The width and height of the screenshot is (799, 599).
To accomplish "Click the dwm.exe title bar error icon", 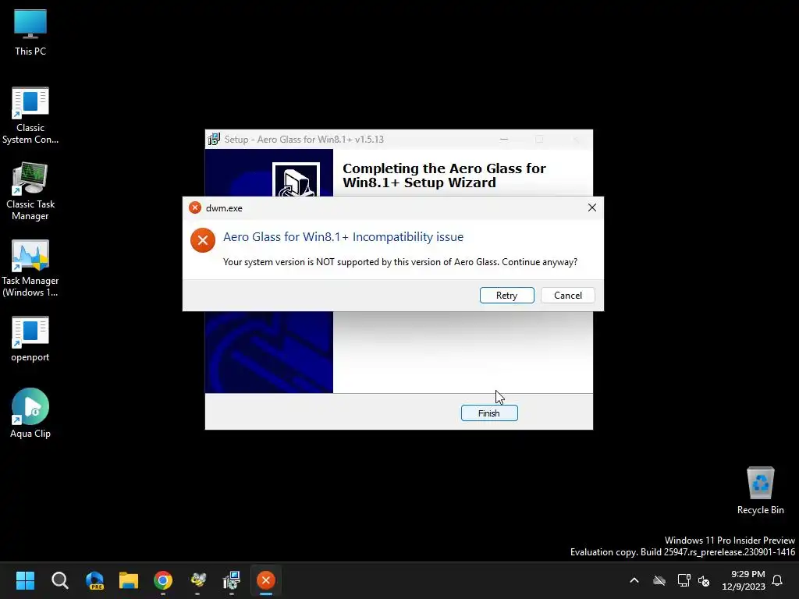I will point(194,207).
